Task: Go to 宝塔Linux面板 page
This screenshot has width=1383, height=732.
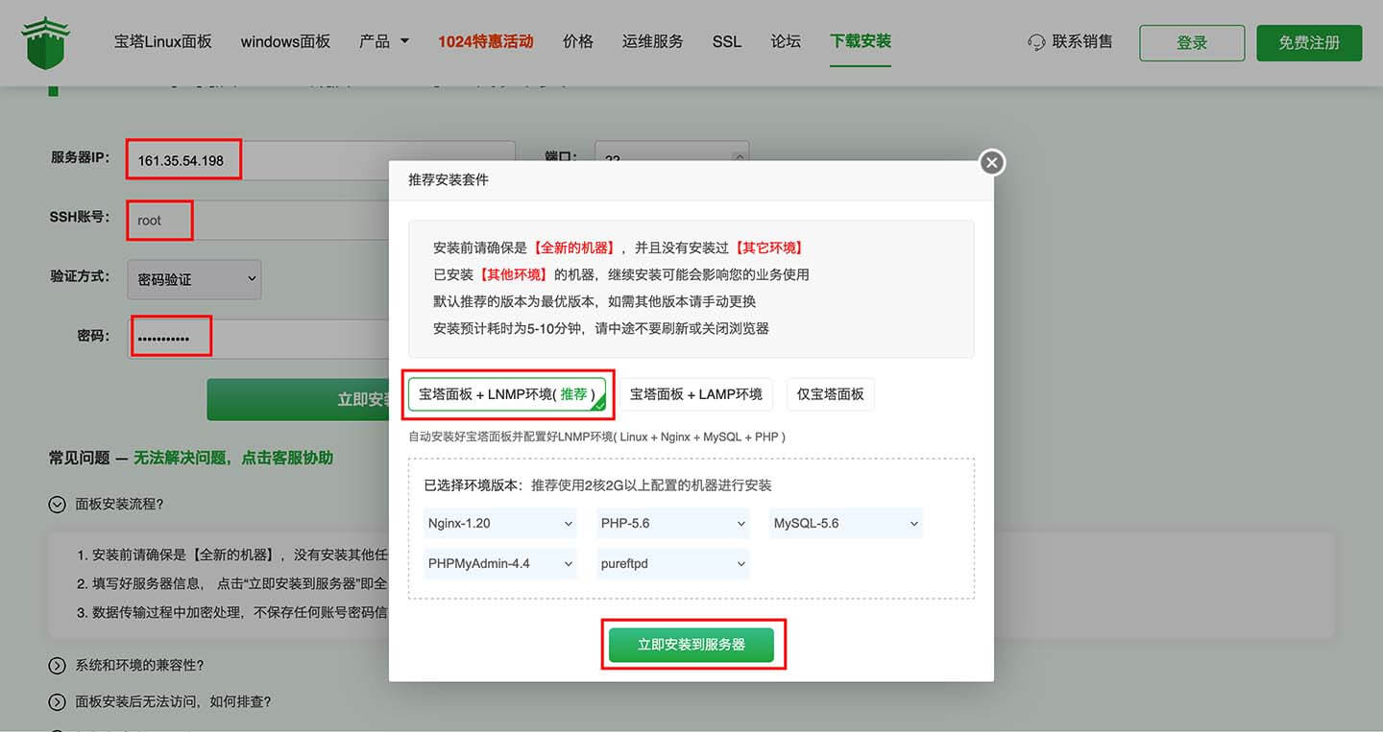Action: [163, 41]
